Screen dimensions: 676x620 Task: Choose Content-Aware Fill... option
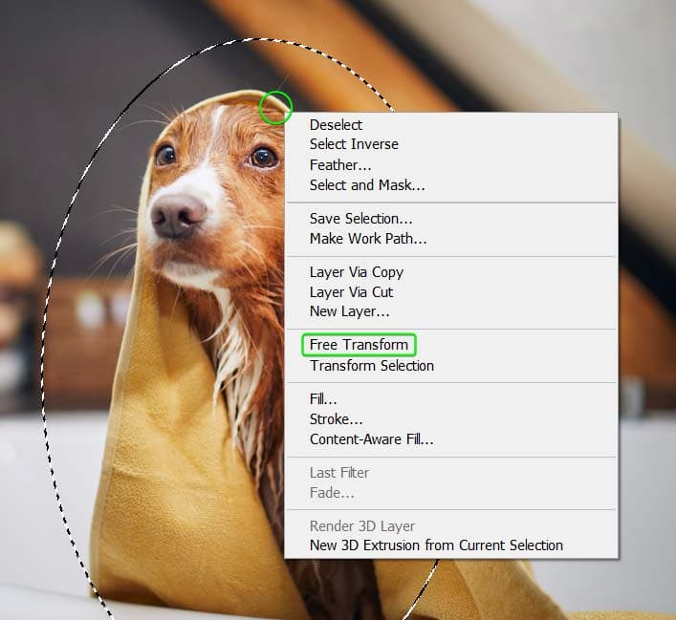coord(451,439)
